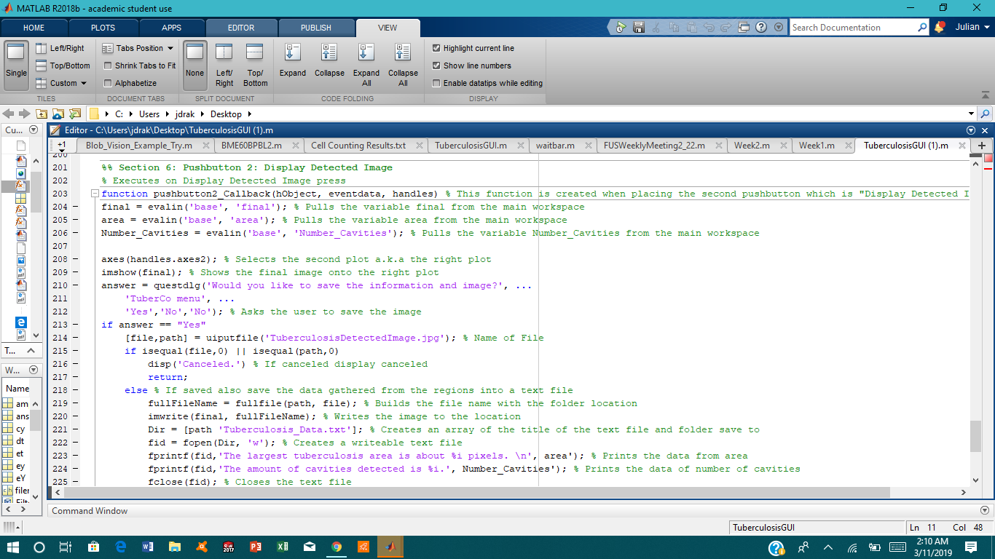Split document Left/Right
Viewport: 995px width, 559px height.
(x=224, y=65)
